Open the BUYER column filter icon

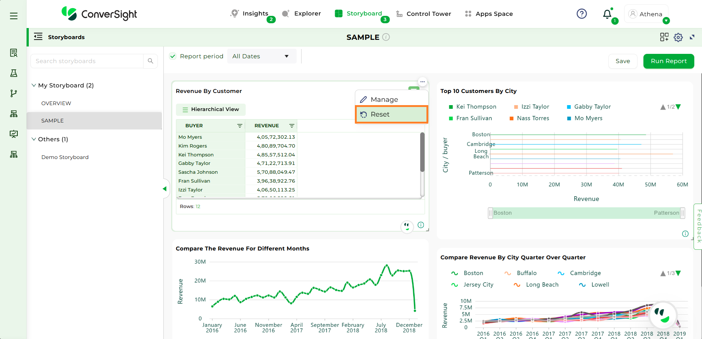point(239,126)
